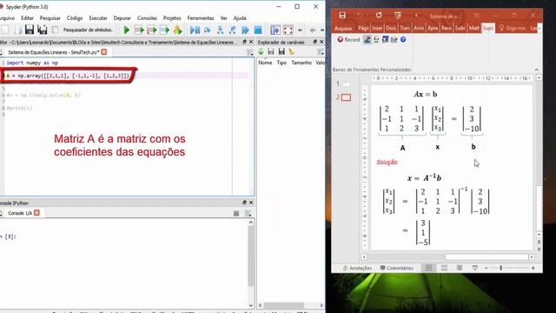Image resolution: width=556 pixels, height=313 pixels.
Task: Open the Consoles menu
Action: click(147, 18)
